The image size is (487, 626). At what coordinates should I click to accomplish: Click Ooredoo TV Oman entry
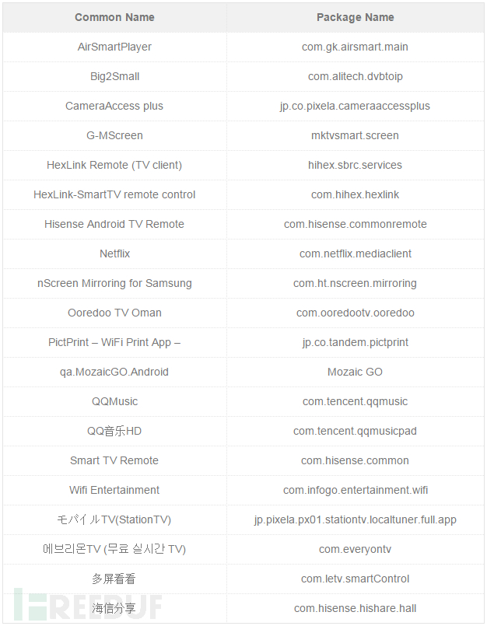(114, 313)
